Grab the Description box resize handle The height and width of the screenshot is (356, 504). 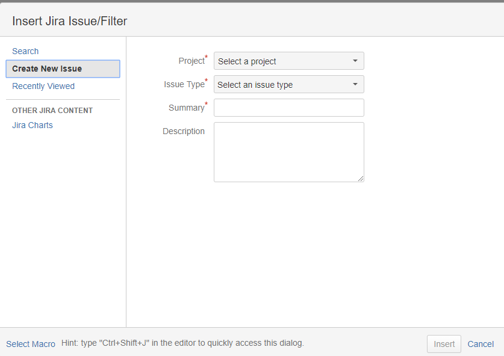point(361,179)
